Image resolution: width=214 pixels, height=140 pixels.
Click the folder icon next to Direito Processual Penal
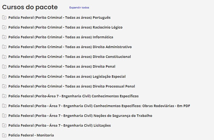tap(4, 86)
